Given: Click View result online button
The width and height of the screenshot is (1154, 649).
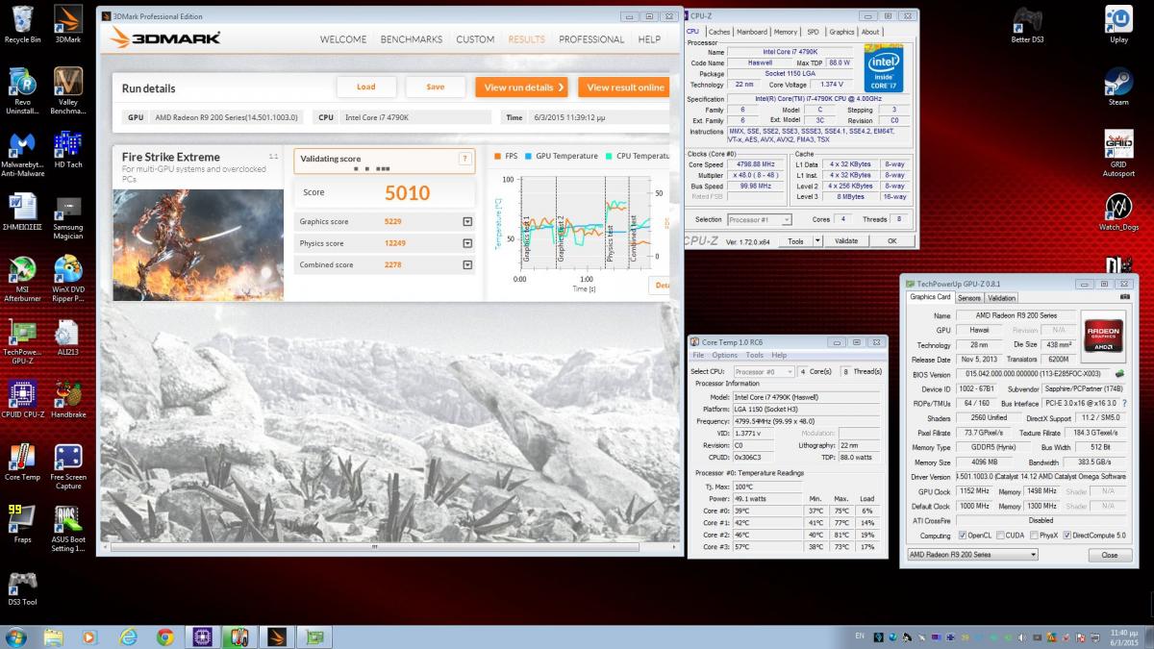Looking at the screenshot, I should [x=625, y=87].
